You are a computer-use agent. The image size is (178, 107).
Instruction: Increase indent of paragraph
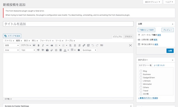pos(43,50)
